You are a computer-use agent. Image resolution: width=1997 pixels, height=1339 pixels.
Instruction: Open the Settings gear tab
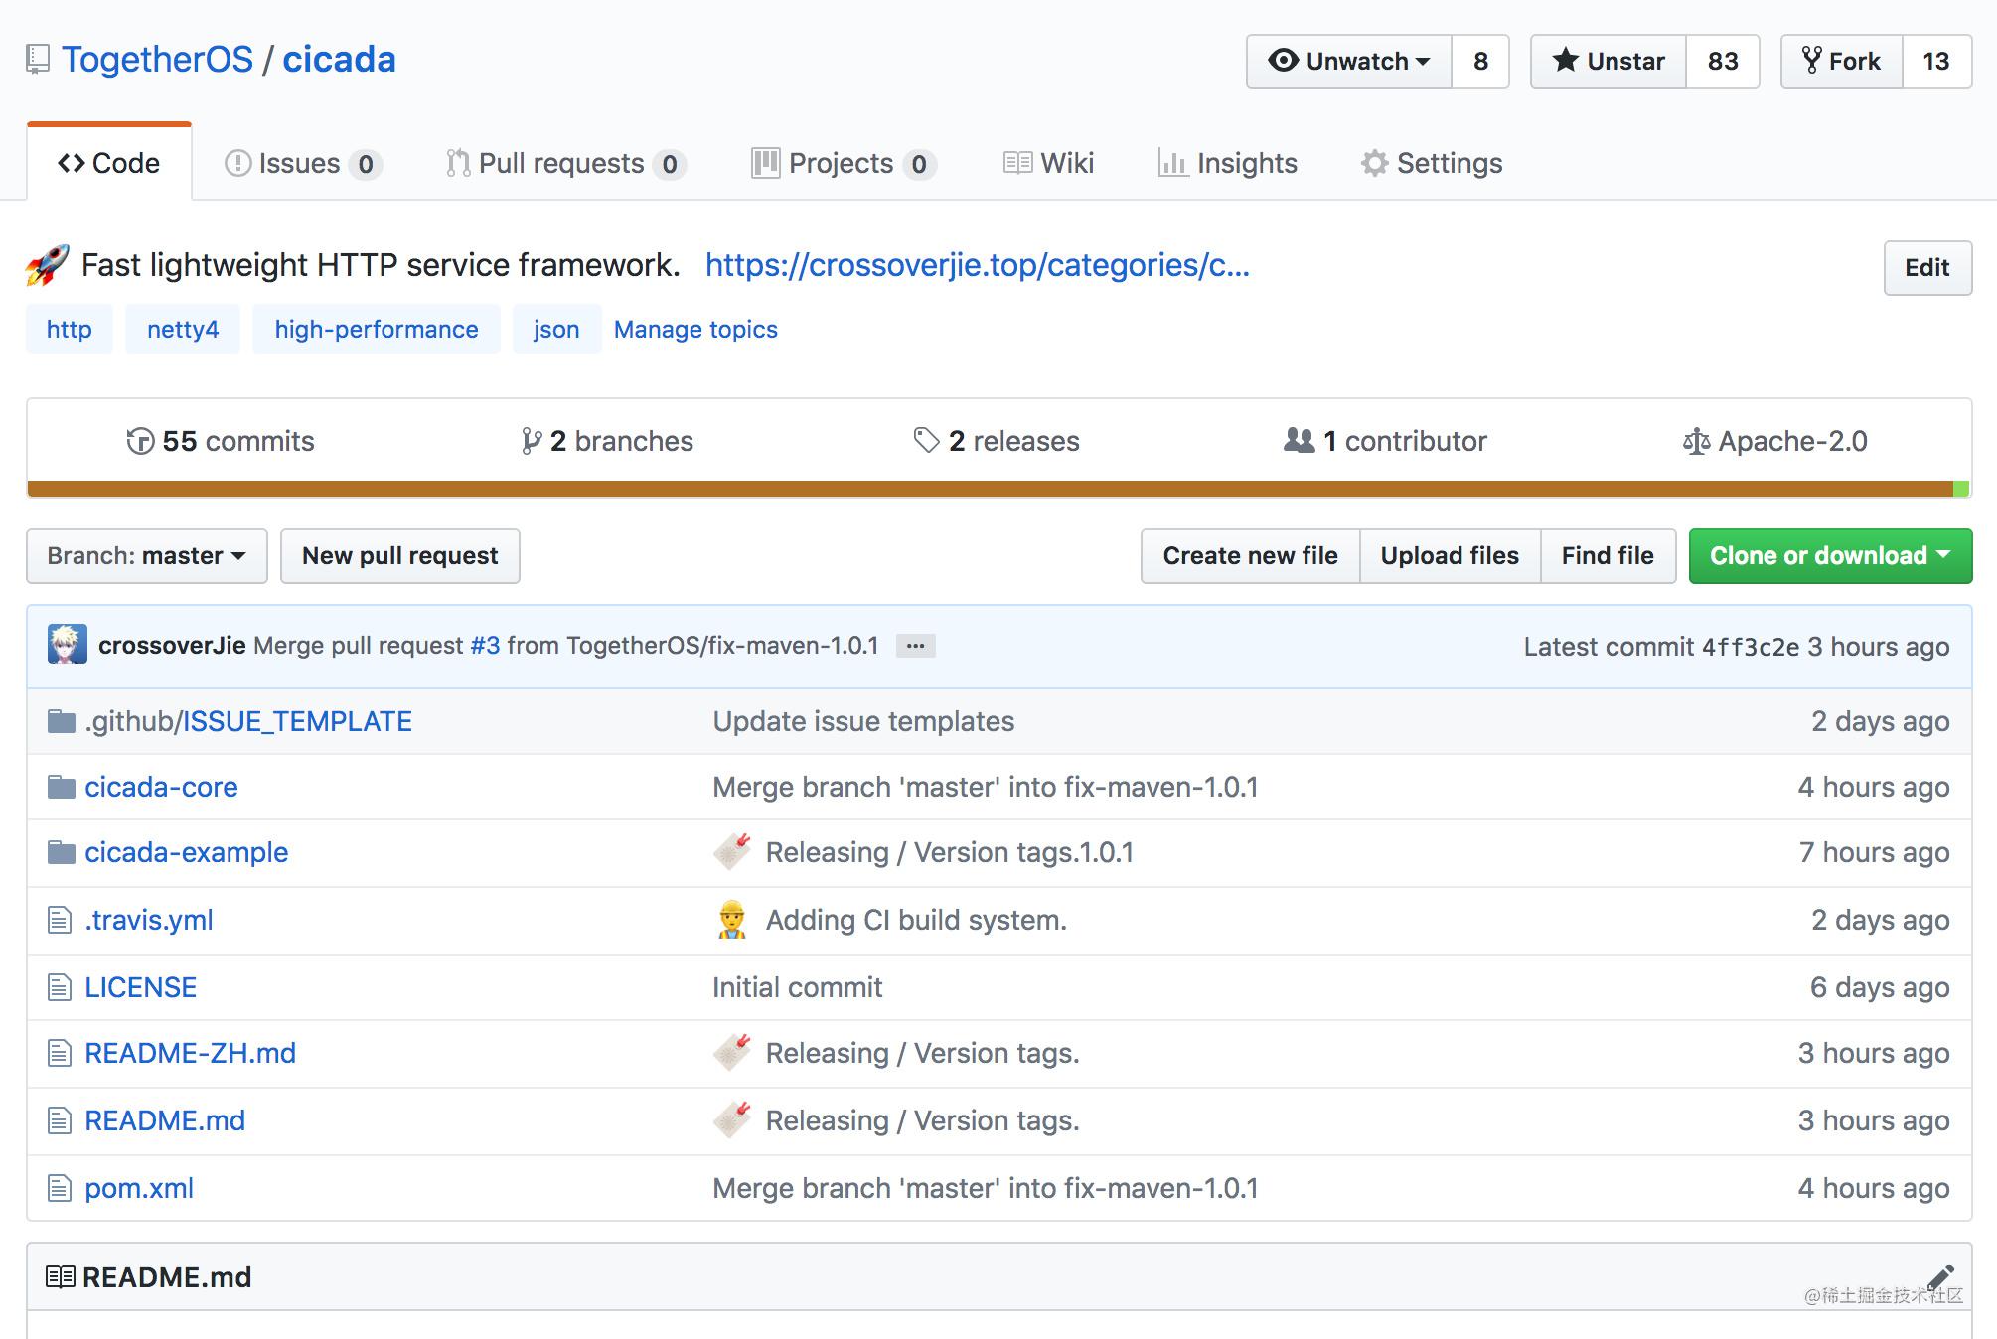click(1431, 163)
